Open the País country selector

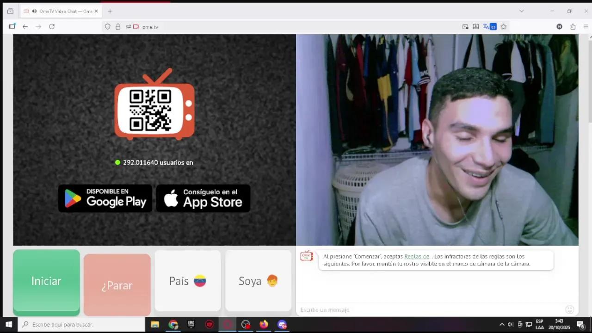point(188,281)
